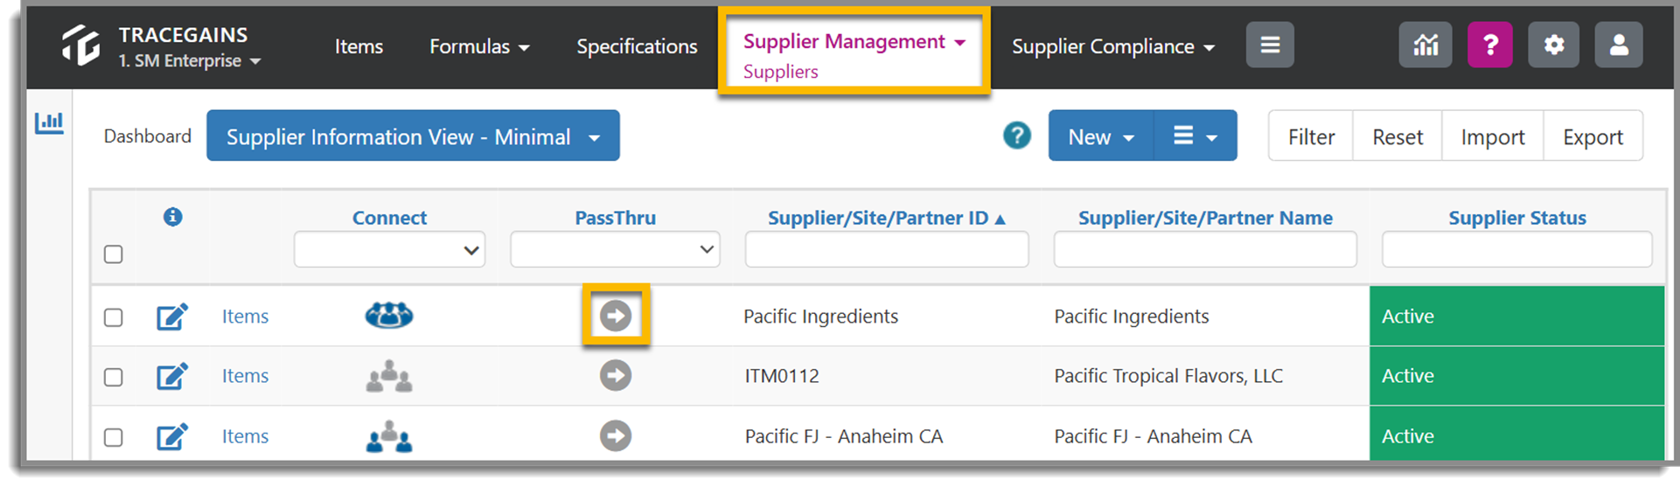Click Connect group icon for ITM0112
This screenshot has width=1680, height=487.
click(x=389, y=376)
